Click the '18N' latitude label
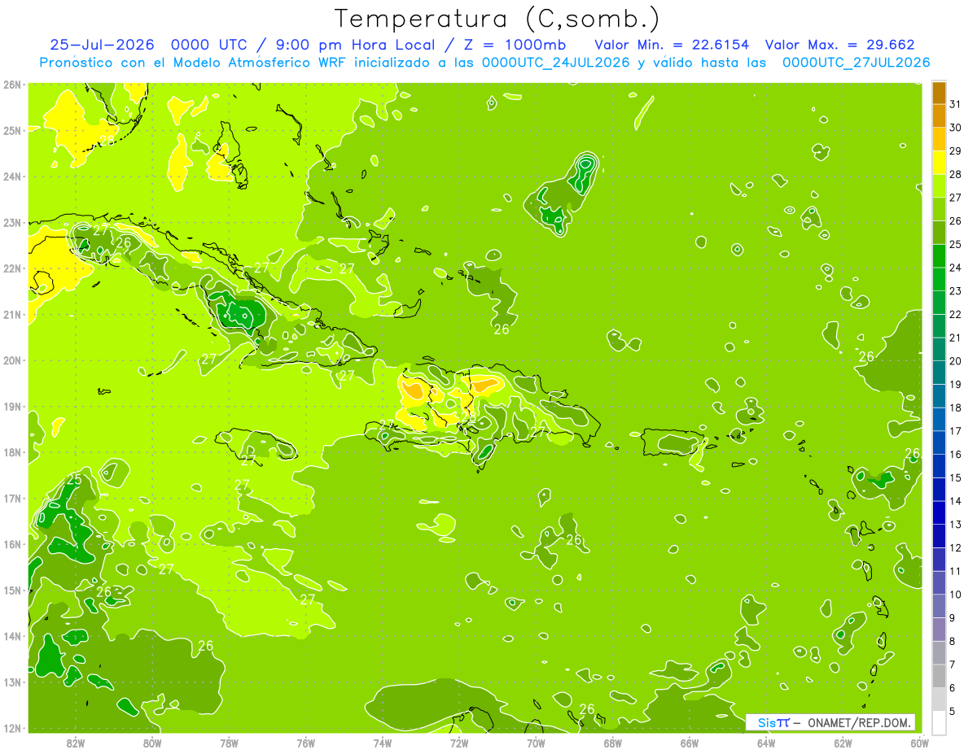The height and width of the screenshot is (754, 977). click(x=11, y=452)
